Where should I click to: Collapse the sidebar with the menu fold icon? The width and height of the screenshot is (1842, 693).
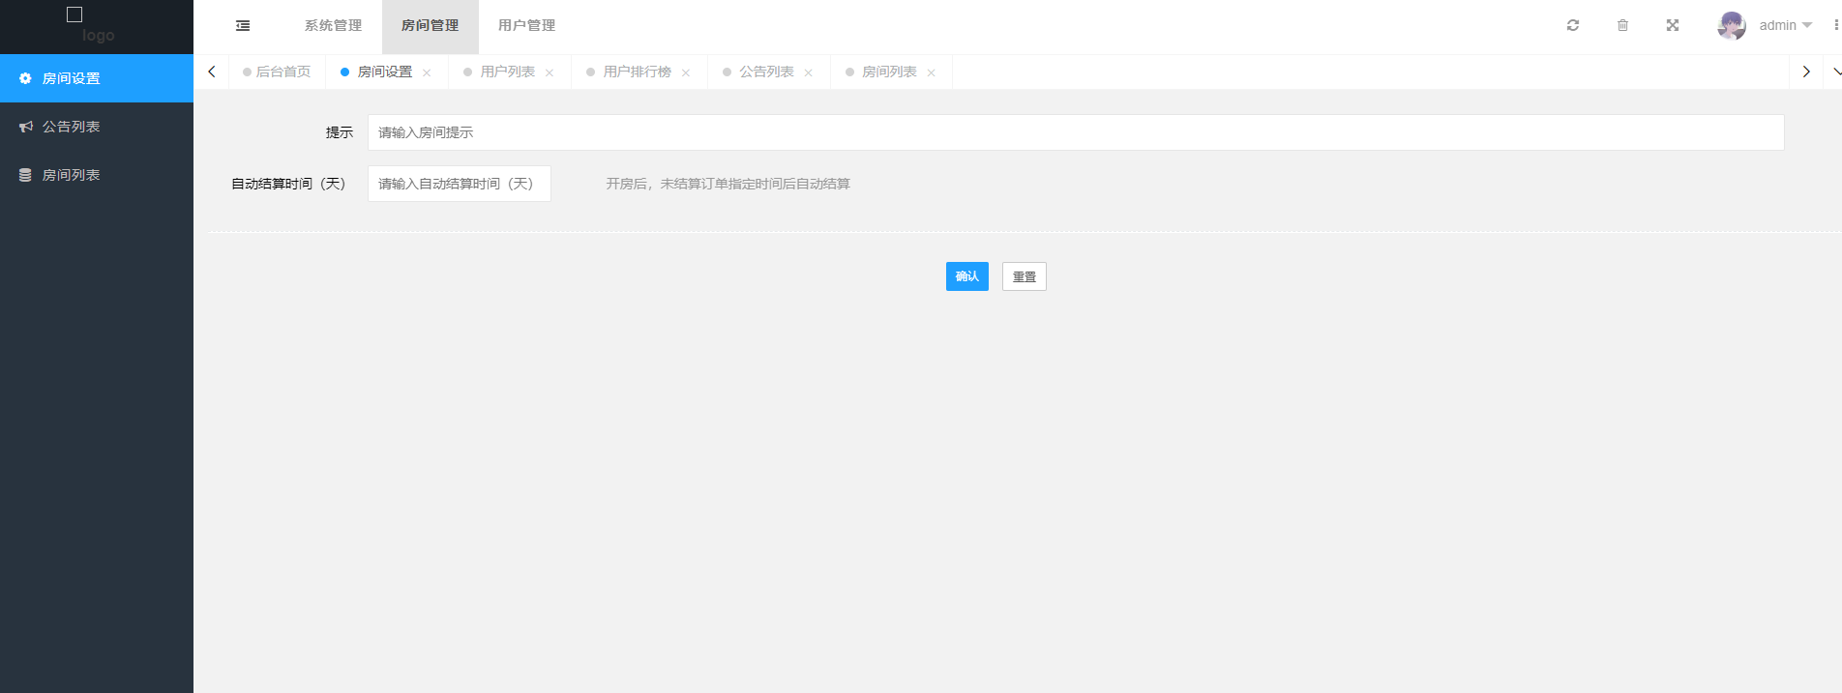[243, 26]
